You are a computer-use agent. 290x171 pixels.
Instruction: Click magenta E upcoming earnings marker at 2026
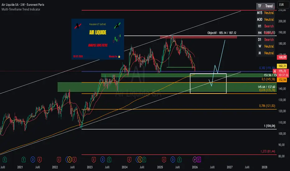tap(199, 159)
